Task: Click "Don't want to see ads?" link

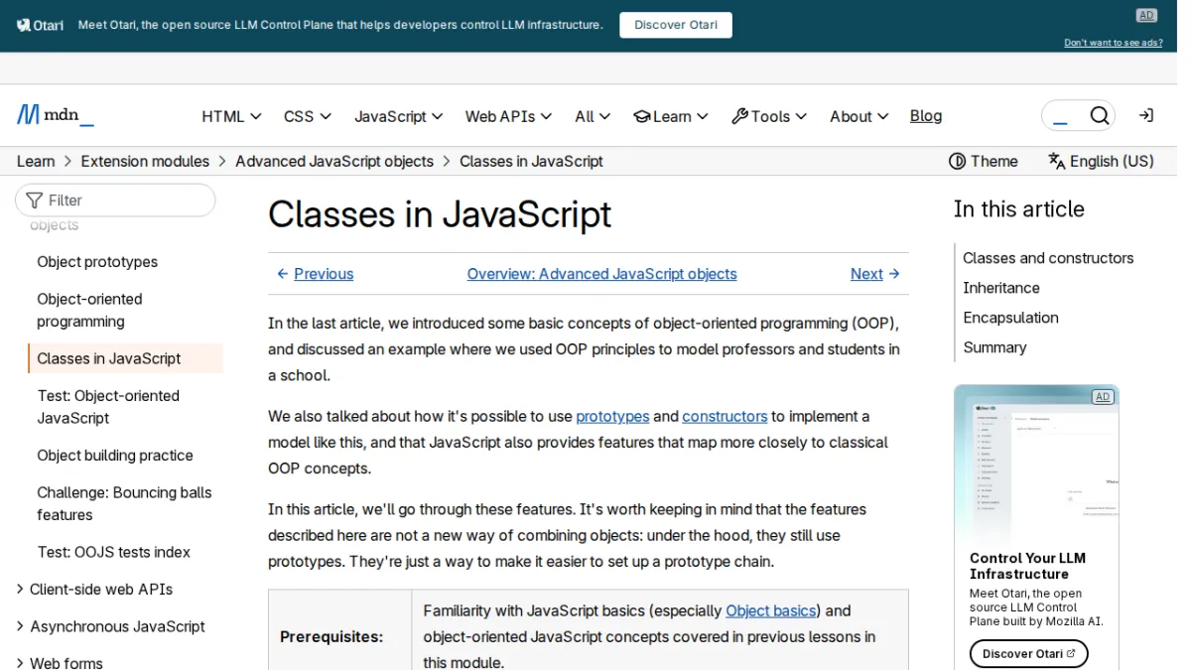Action: 1114,43
